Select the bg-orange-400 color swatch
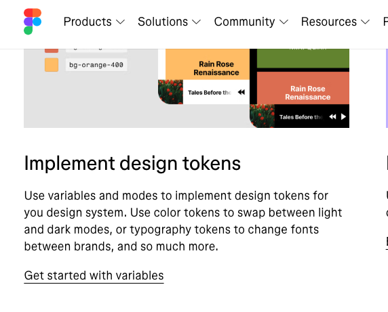Image resolution: width=388 pixels, height=312 pixels. point(52,65)
